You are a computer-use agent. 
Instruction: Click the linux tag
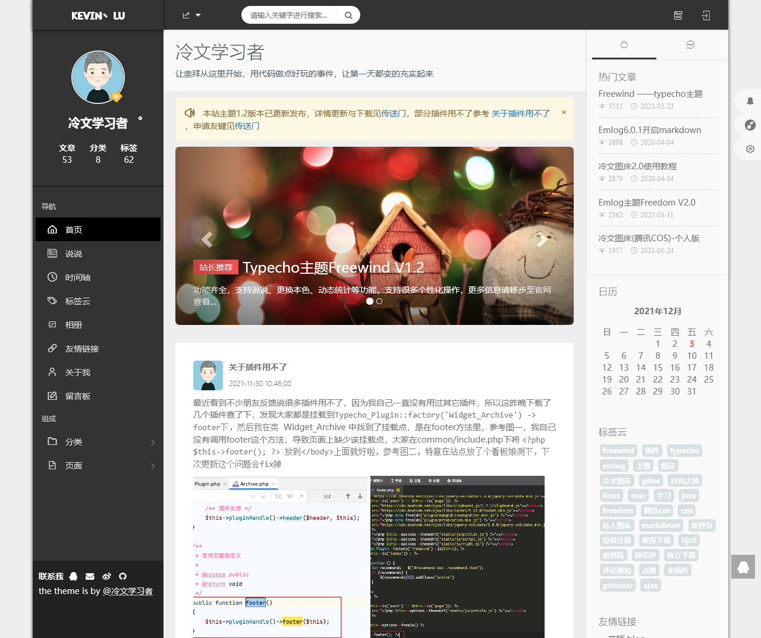click(611, 496)
